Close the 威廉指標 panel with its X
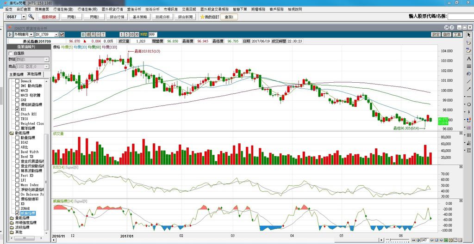 pos(461,201)
